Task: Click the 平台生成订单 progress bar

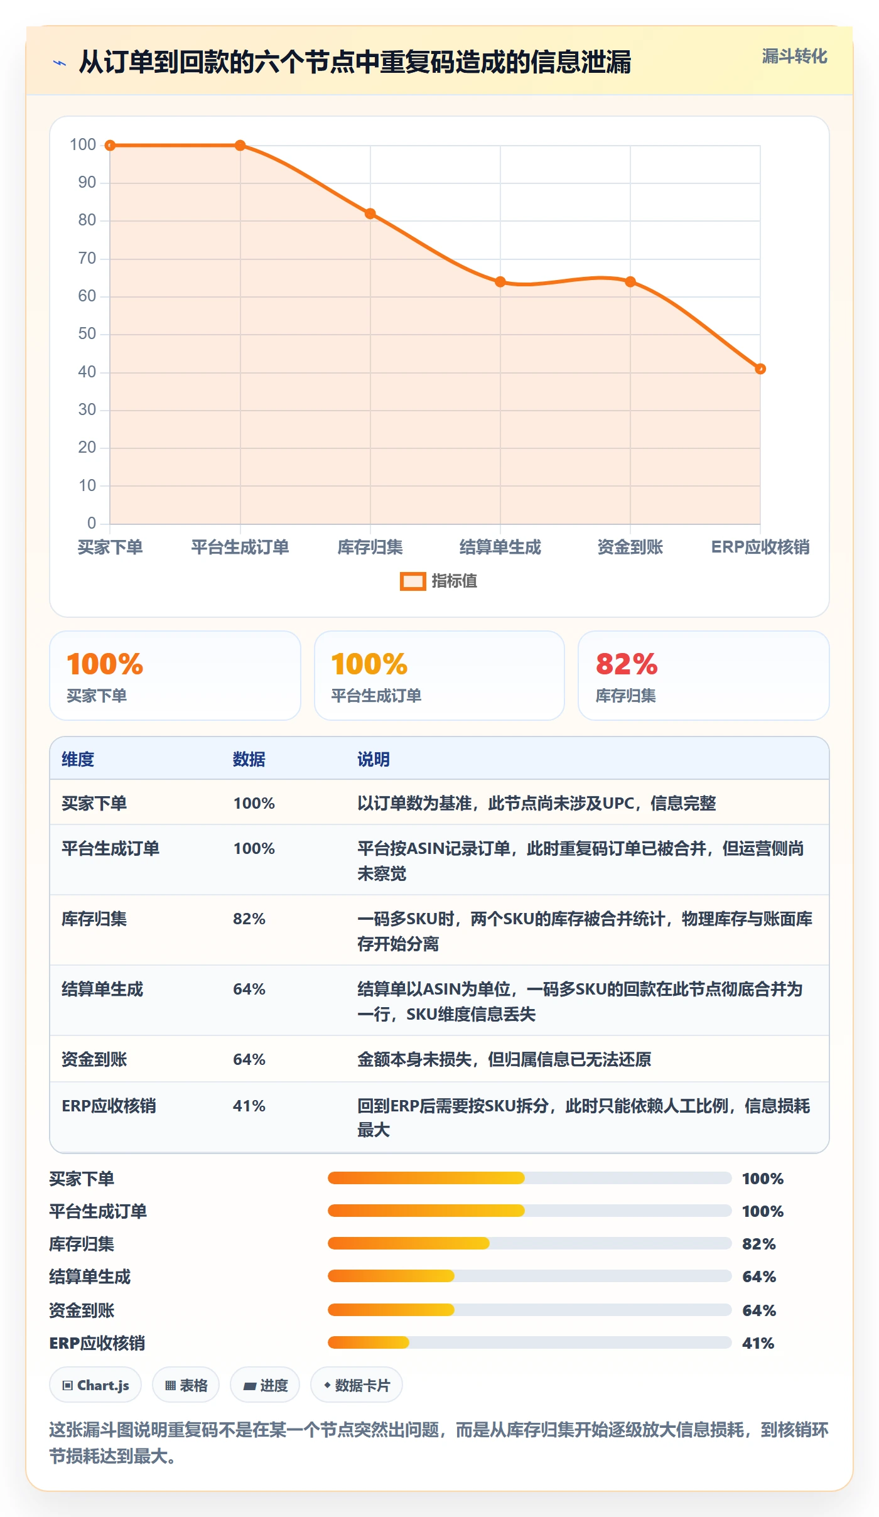Action: (529, 1211)
